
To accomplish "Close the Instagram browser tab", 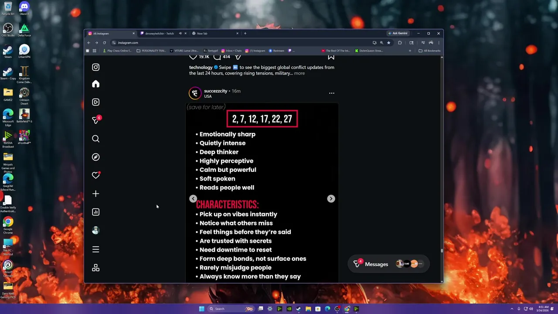I will point(133,34).
